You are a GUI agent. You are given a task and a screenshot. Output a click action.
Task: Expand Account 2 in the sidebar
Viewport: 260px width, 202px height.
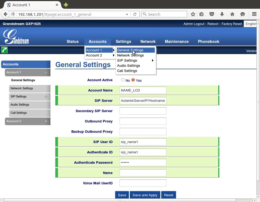[46, 121]
